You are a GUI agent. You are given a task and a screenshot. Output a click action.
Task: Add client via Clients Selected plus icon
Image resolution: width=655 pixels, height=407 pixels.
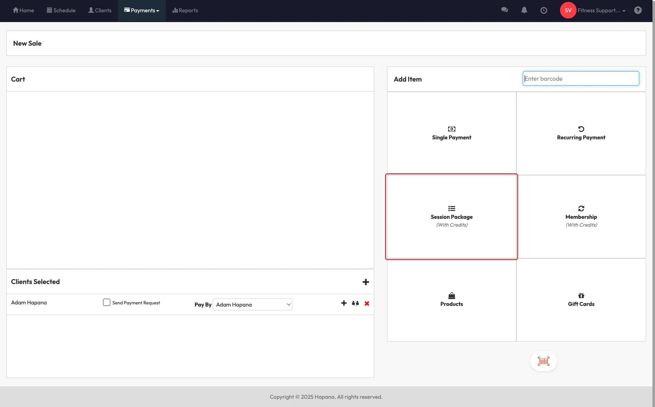coord(366,282)
